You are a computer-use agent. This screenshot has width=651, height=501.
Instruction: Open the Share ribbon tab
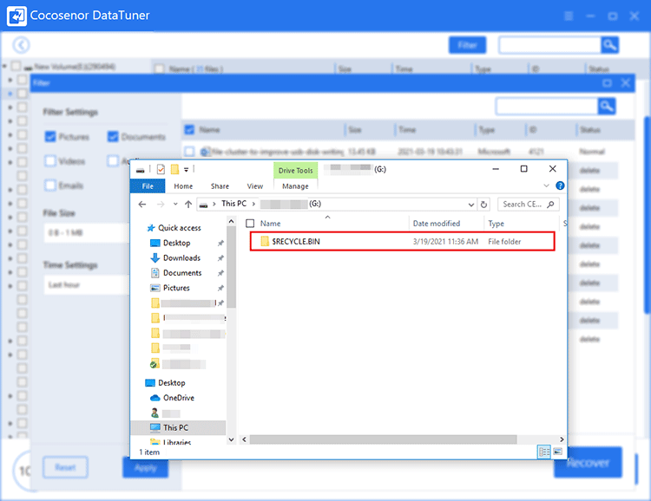pyautogui.click(x=220, y=186)
